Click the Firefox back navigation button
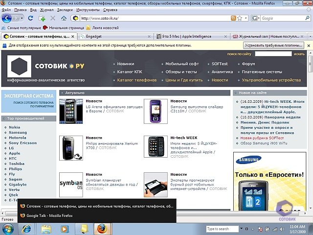The height and width of the screenshot is (235, 313). pyautogui.click(x=7, y=18)
